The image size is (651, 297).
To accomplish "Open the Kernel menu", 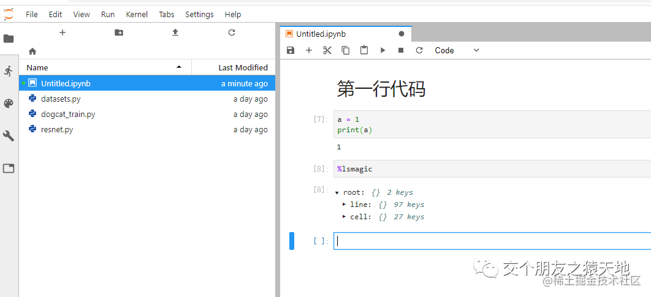I will point(137,14).
